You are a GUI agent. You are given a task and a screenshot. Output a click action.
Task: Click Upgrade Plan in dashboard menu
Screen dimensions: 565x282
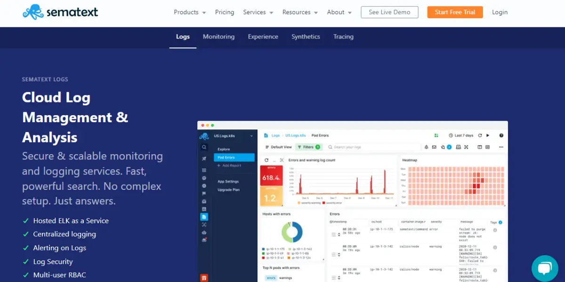(x=228, y=190)
